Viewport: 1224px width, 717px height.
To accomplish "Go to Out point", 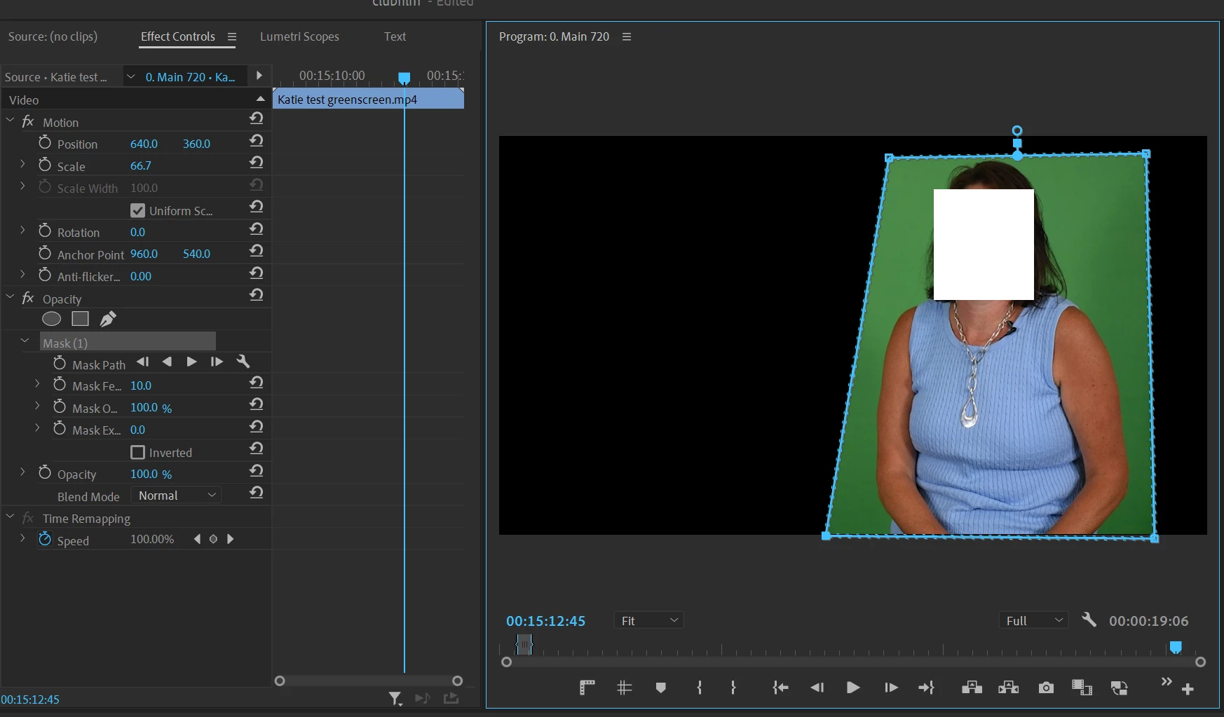I will tap(927, 688).
